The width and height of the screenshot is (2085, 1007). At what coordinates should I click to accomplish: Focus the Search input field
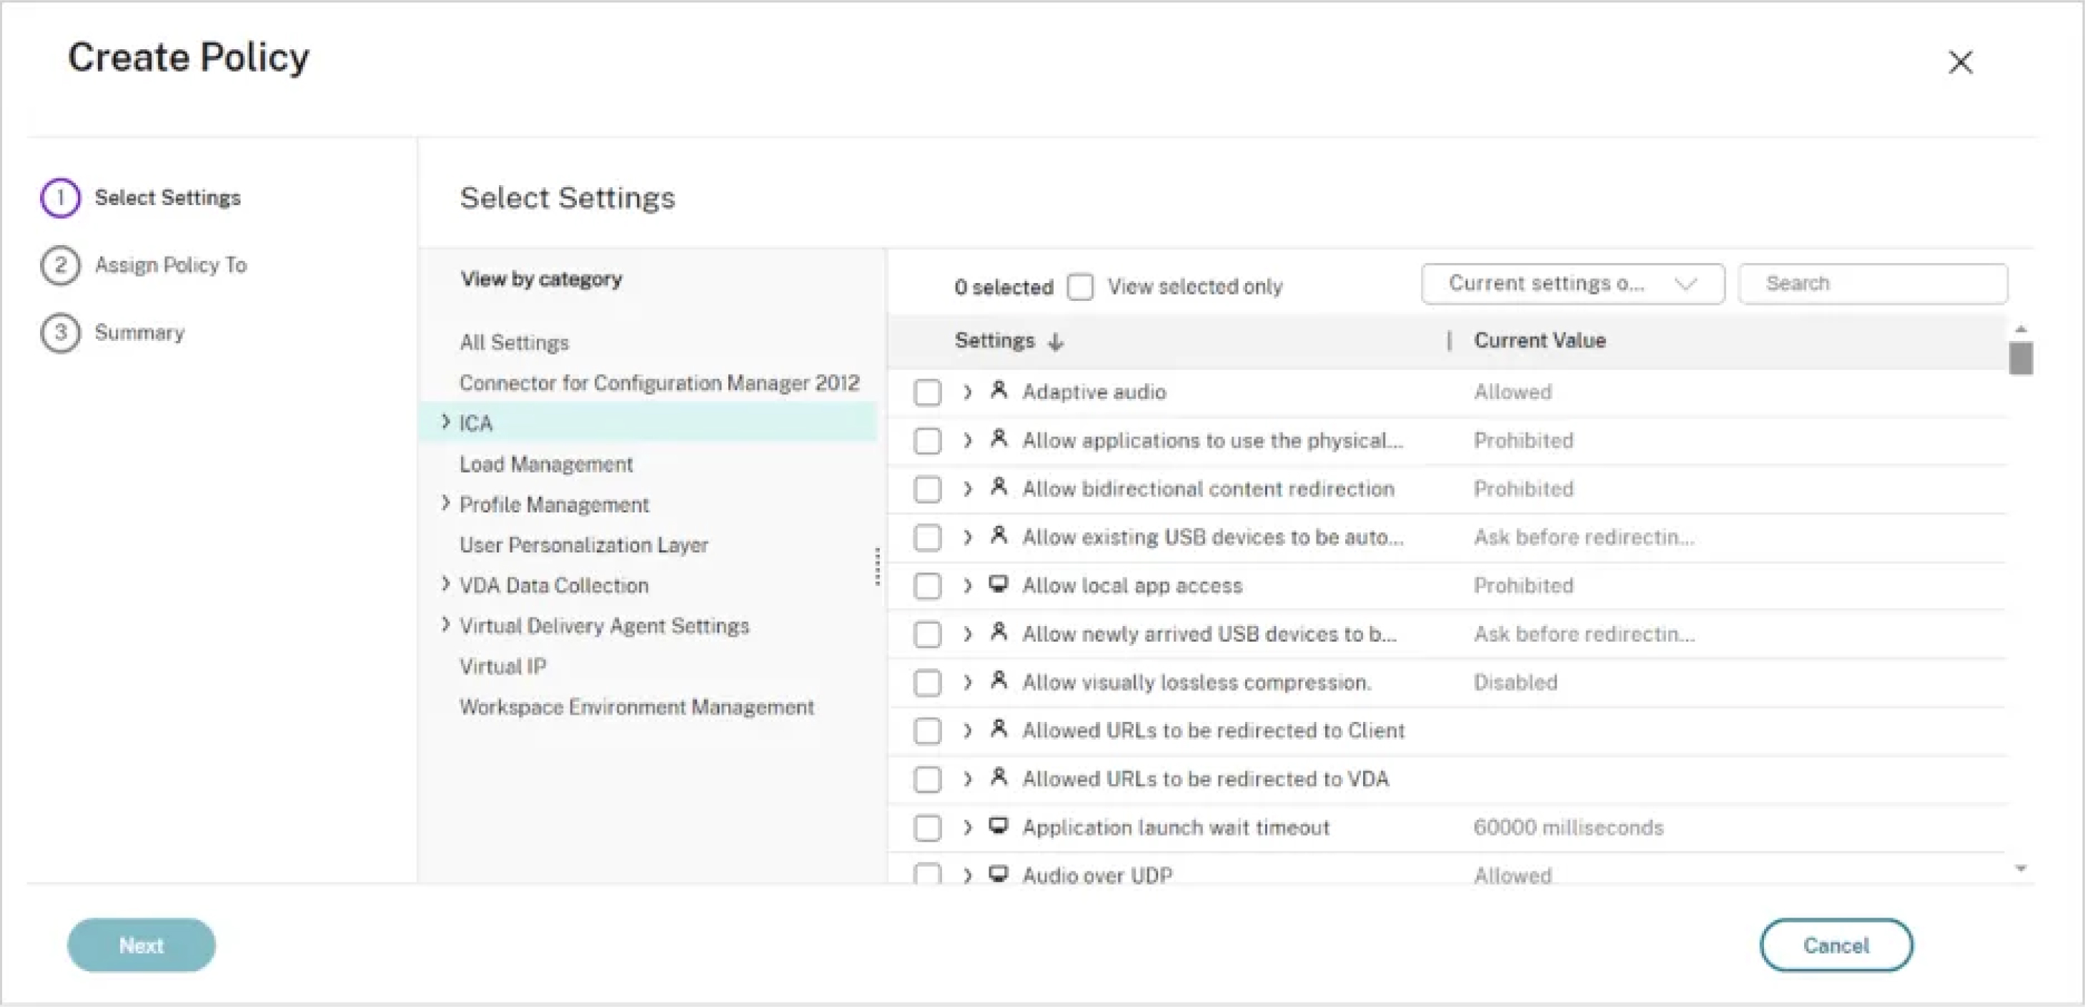(x=1872, y=284)
